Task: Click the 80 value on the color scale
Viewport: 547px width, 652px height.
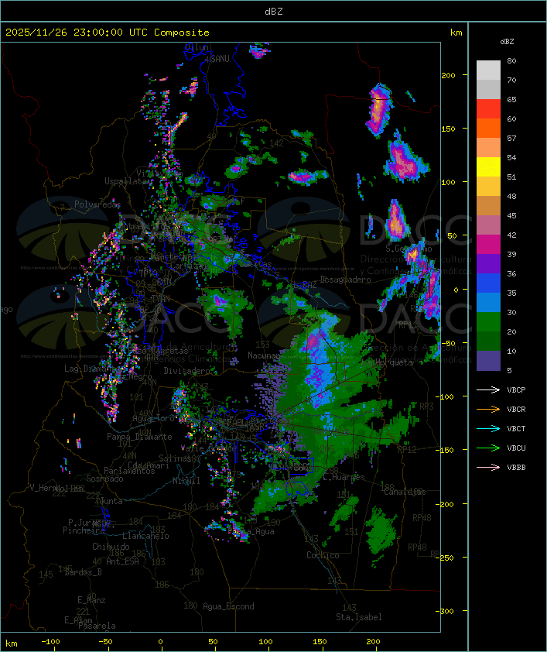Action: coord(511,60)
